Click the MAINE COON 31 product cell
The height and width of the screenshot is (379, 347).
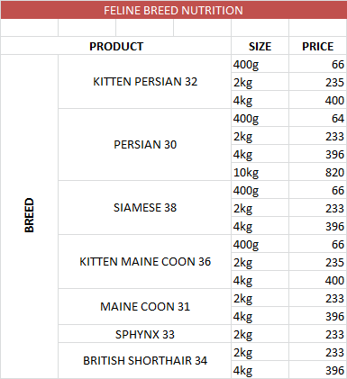[x=145, y=307]
